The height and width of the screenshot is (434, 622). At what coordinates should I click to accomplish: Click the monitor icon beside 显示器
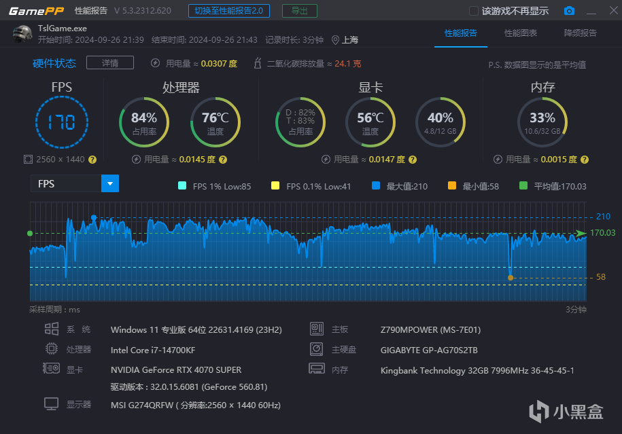51,404
